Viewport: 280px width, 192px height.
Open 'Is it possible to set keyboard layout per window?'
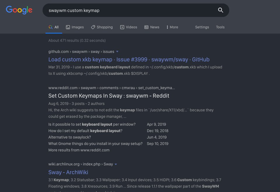pos(92,124)
